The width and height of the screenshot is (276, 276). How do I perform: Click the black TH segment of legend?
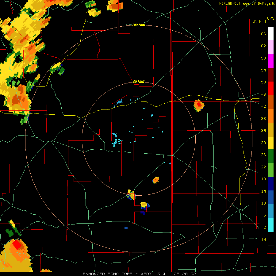(x=271, y=239)
